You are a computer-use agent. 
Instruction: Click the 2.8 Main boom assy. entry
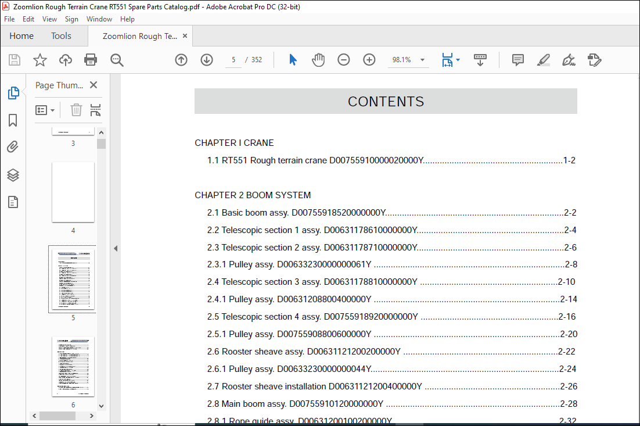coord(392,403)
